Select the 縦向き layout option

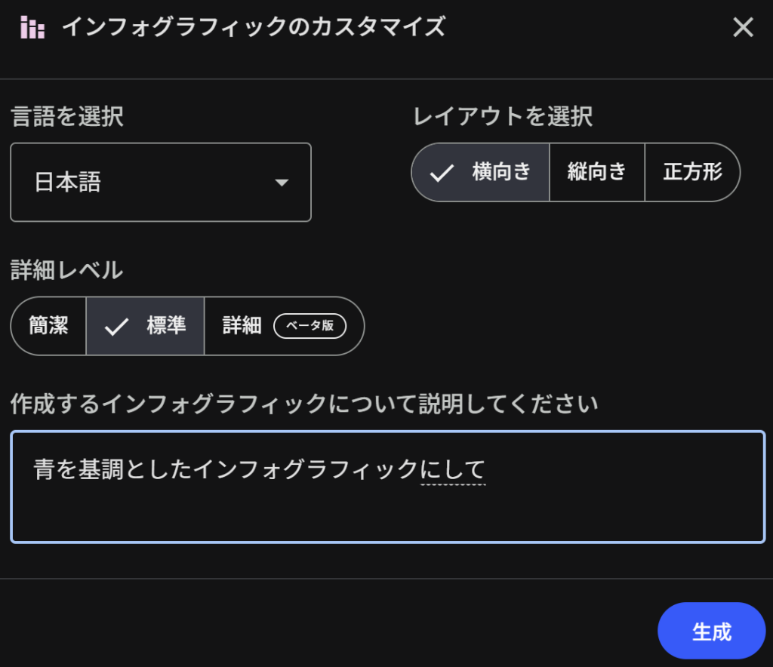tap(597, 172)
